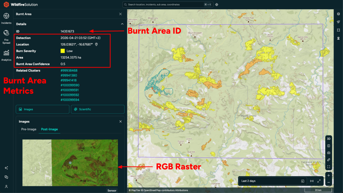Select the area rectangle tool in right toolbar
This screenshot has width=343, height=193.
click(x=338, y=30)
